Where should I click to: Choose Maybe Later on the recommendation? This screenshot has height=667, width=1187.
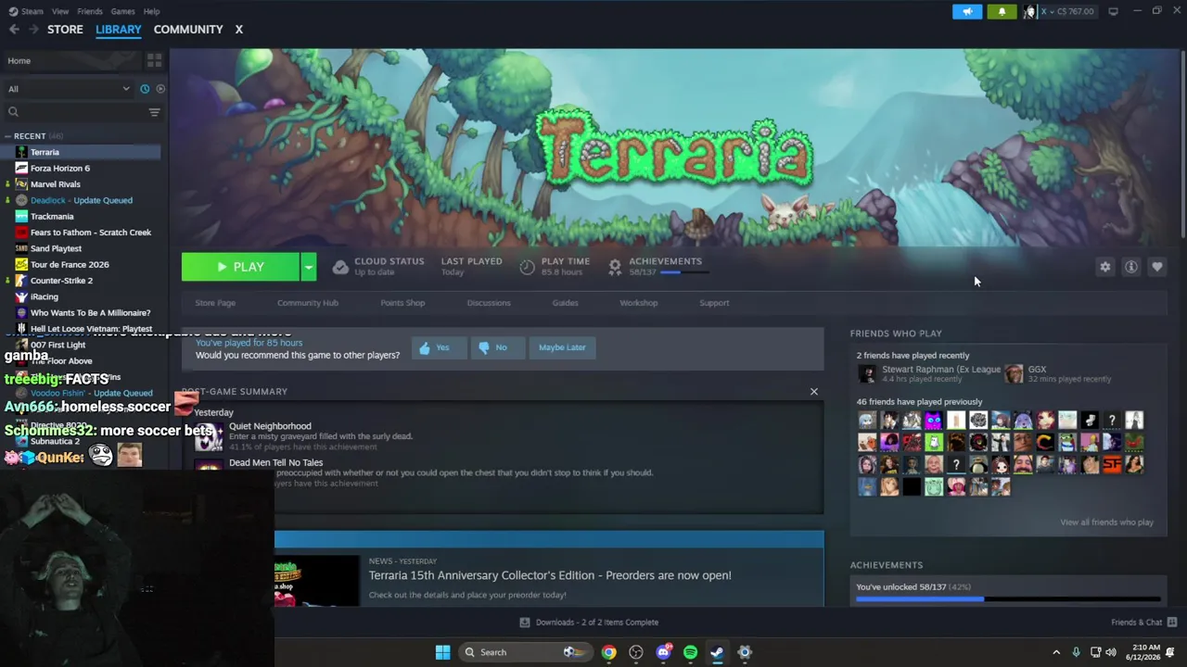(562, 347)
